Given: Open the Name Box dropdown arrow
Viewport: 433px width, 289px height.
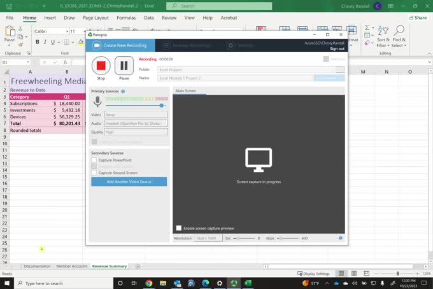Looking at the screenshot, I should click(x=28, y=62).
